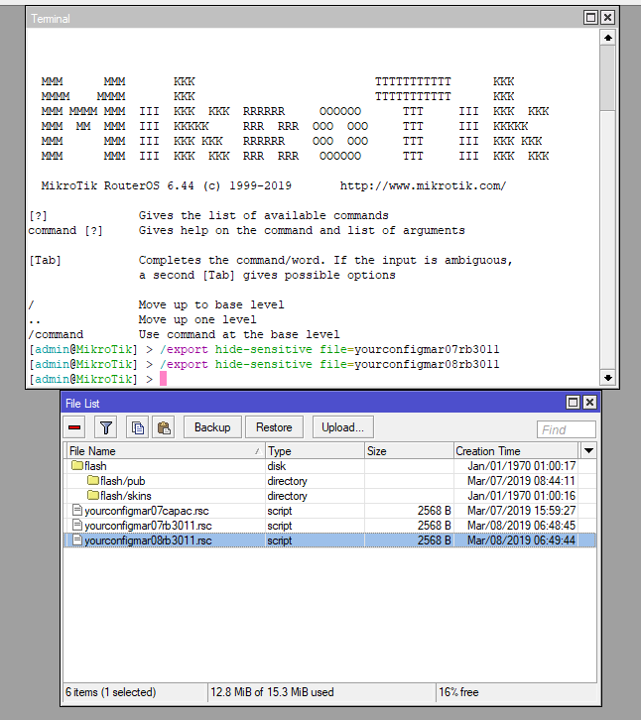Click the pink terminal cursor prompt
This screenshot has height=720, width=641.
pyautogui.click(x=163, y=379)
